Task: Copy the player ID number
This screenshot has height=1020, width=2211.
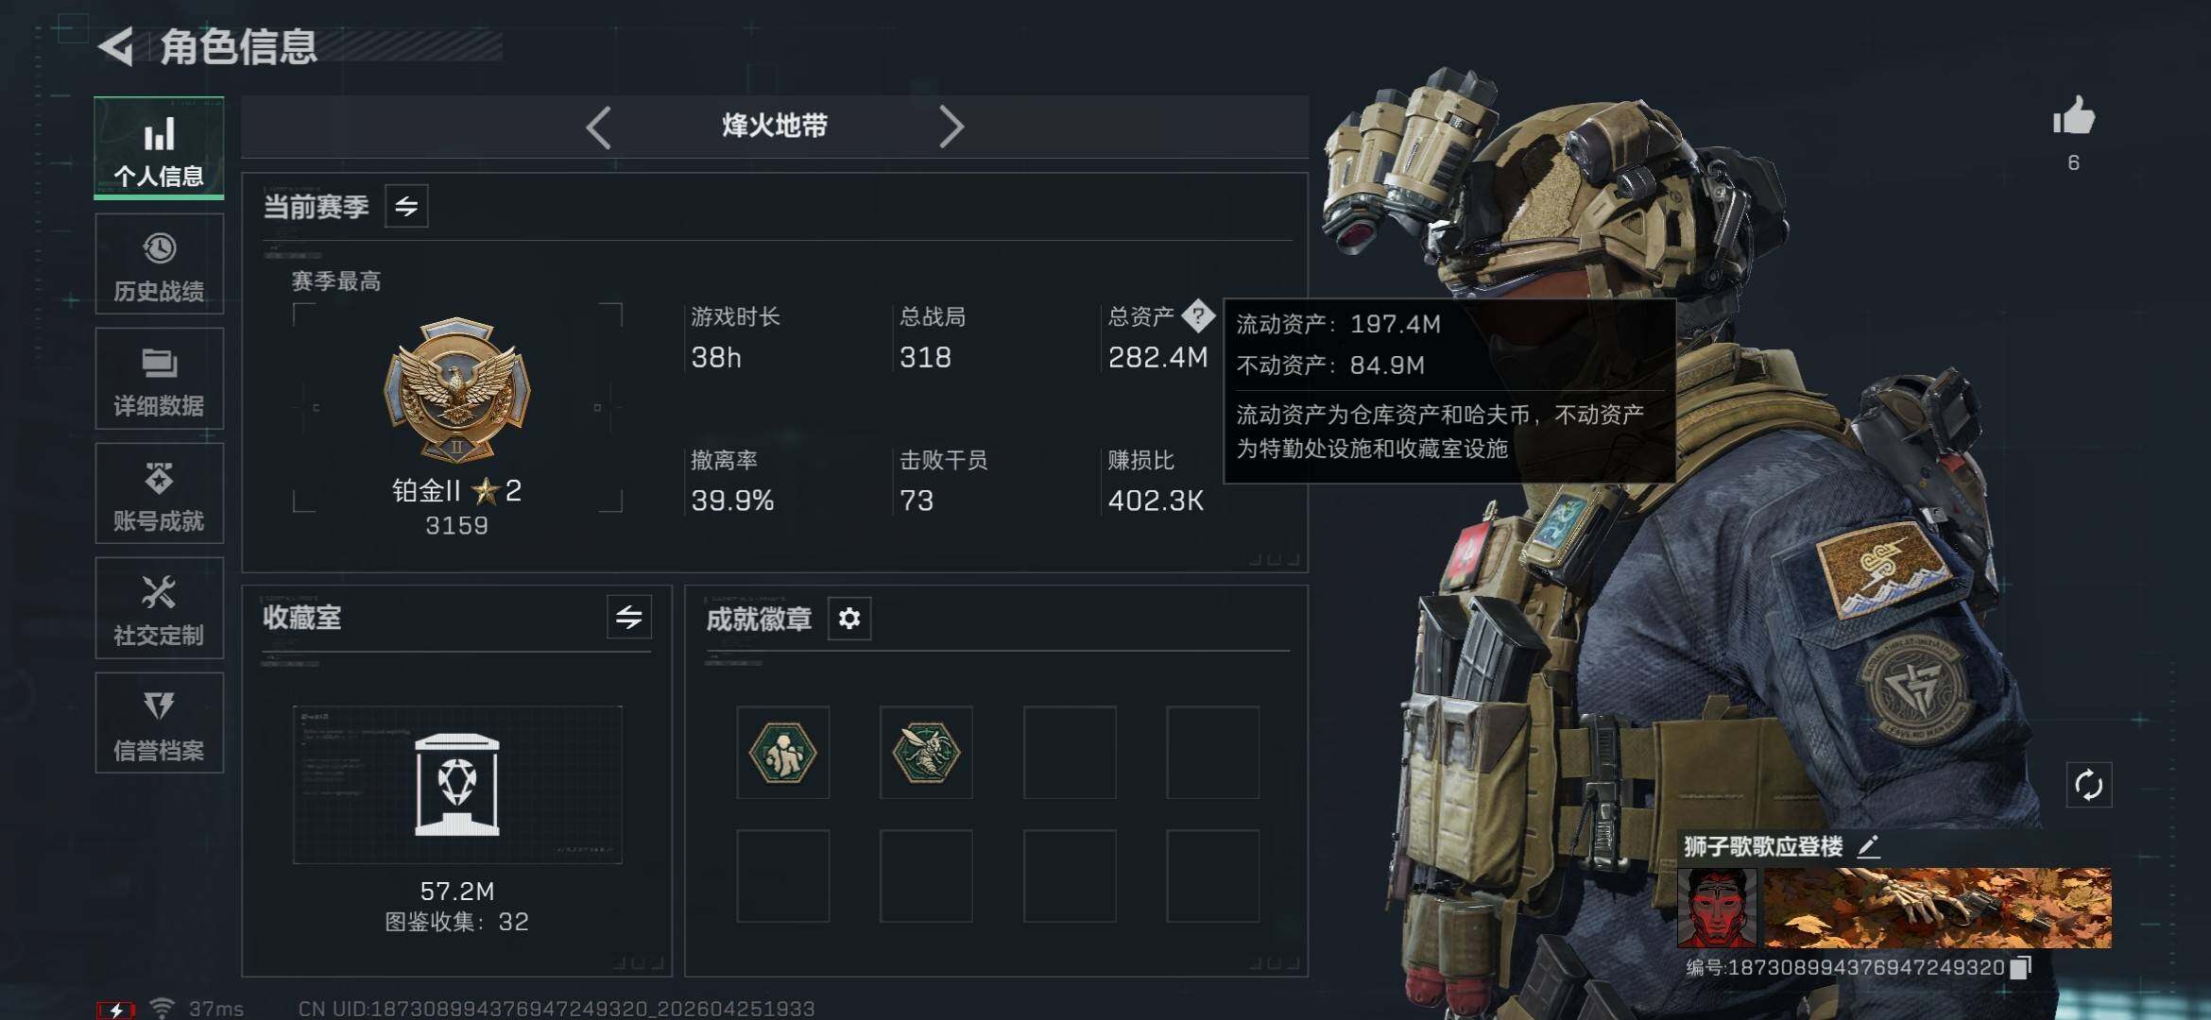Action: (x=2021, y=967)
